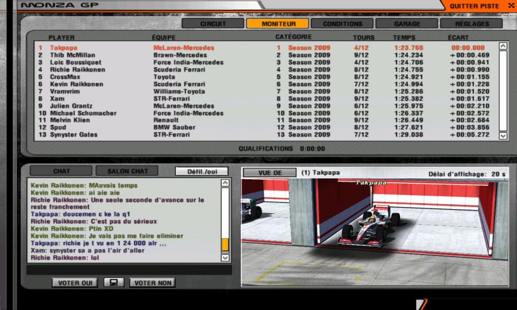Click the ÉCART column header
This screenshot has height=310, width=517.
point(458,37)
